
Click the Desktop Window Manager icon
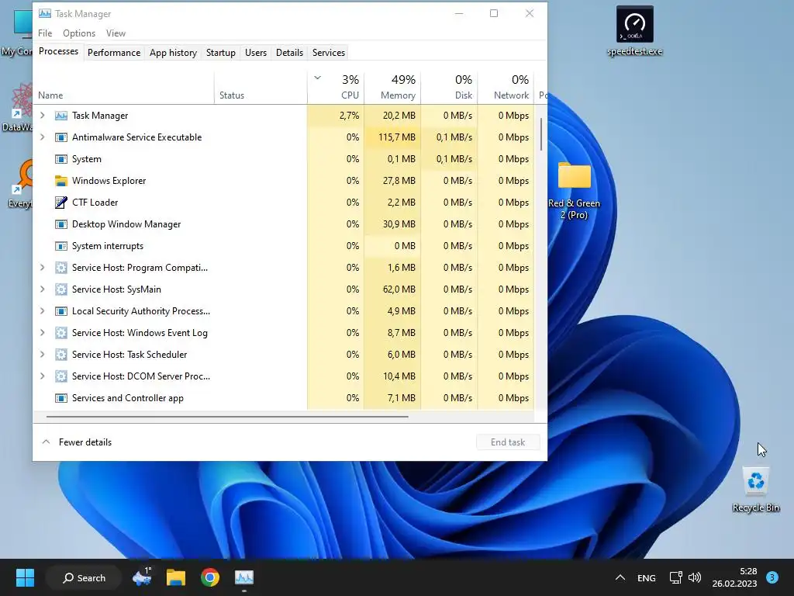[x=60, y=224]
